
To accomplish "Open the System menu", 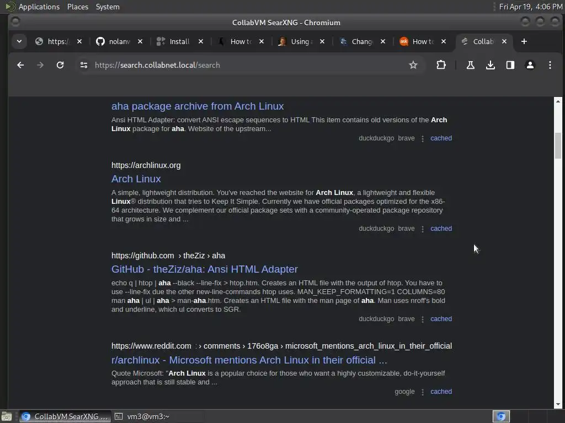I will [108, 7].
